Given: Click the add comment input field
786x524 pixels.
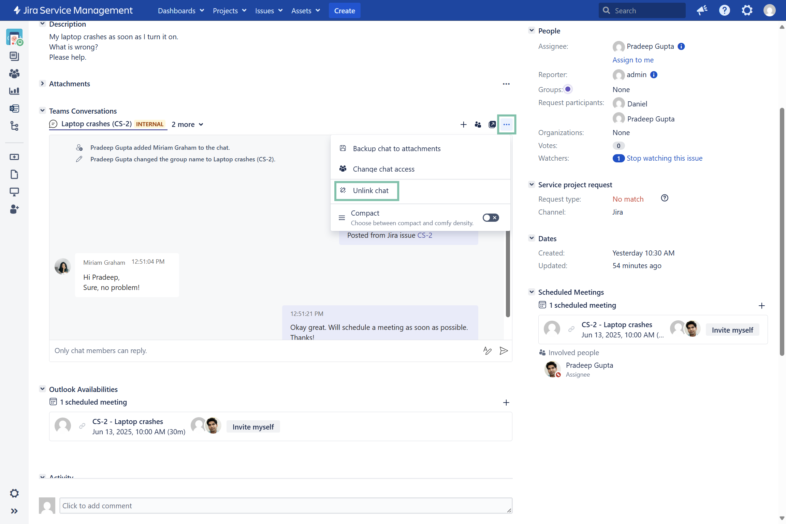Looking at the screenshot, I should [x=286, y=506].
